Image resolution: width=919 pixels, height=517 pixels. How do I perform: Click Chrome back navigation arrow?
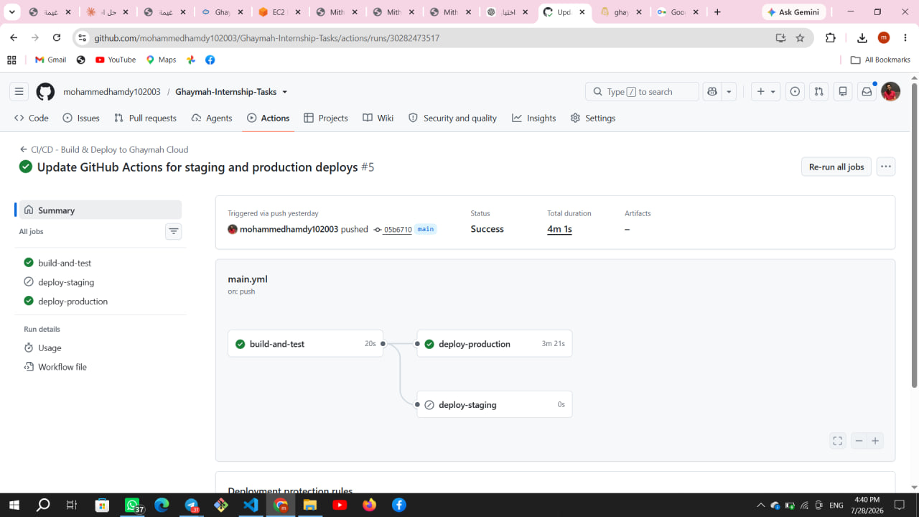pyautogui.click(x=14, y=38)
